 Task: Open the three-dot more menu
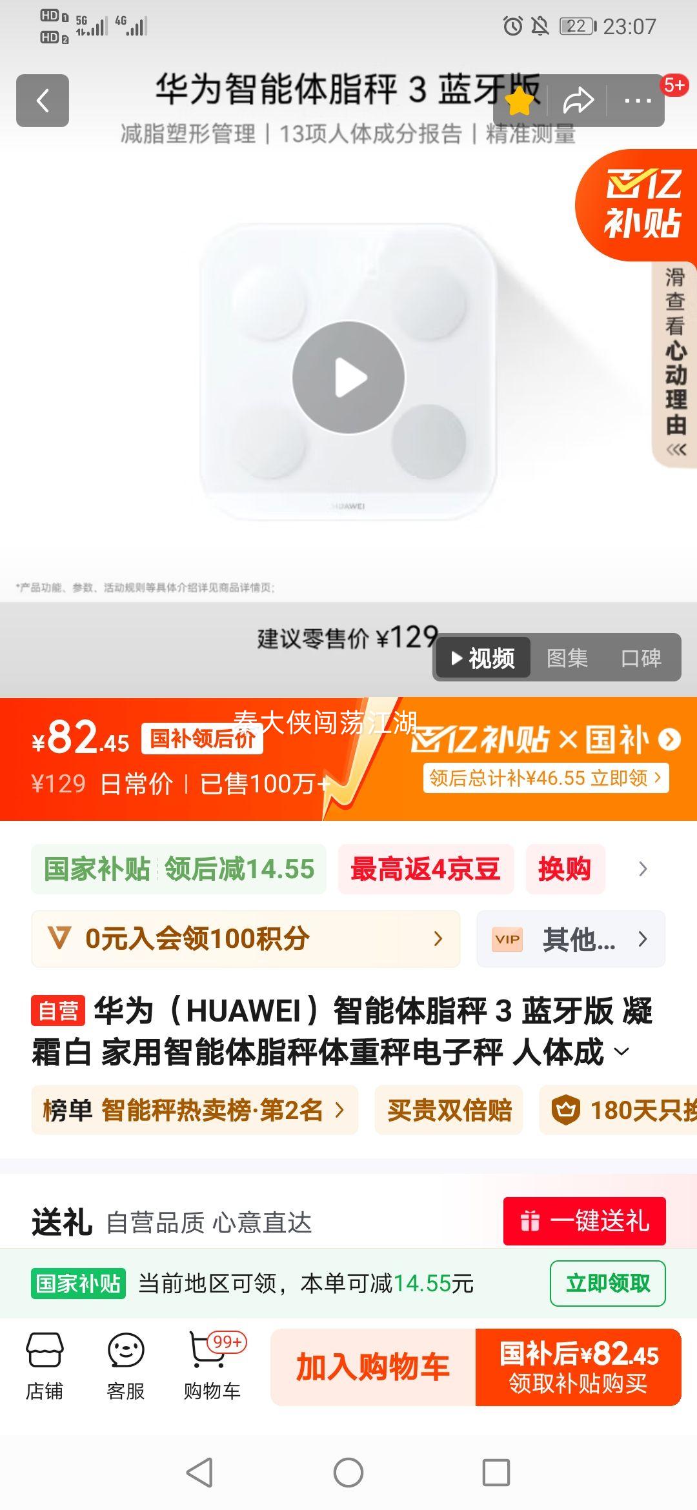(638, 101)
